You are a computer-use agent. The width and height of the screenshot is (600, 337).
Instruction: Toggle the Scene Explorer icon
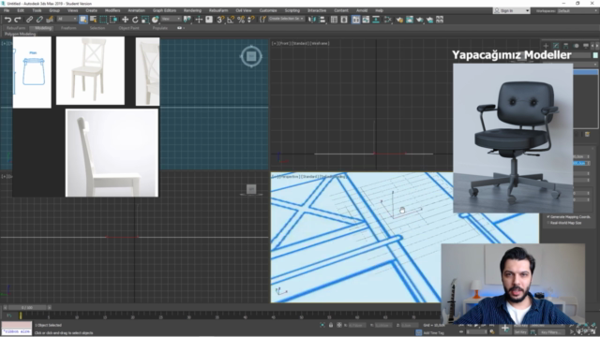pos(334,20)
